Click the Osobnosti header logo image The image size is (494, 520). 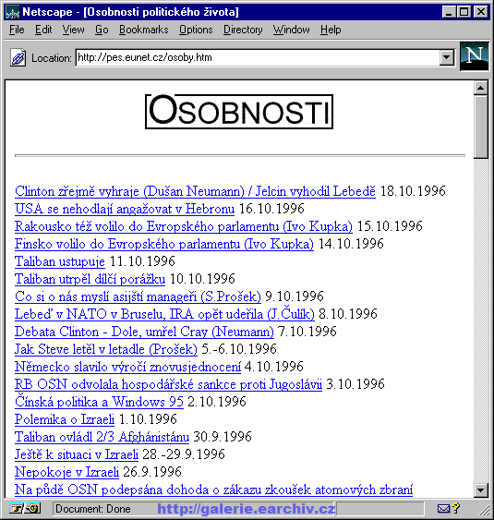[239, 112]
